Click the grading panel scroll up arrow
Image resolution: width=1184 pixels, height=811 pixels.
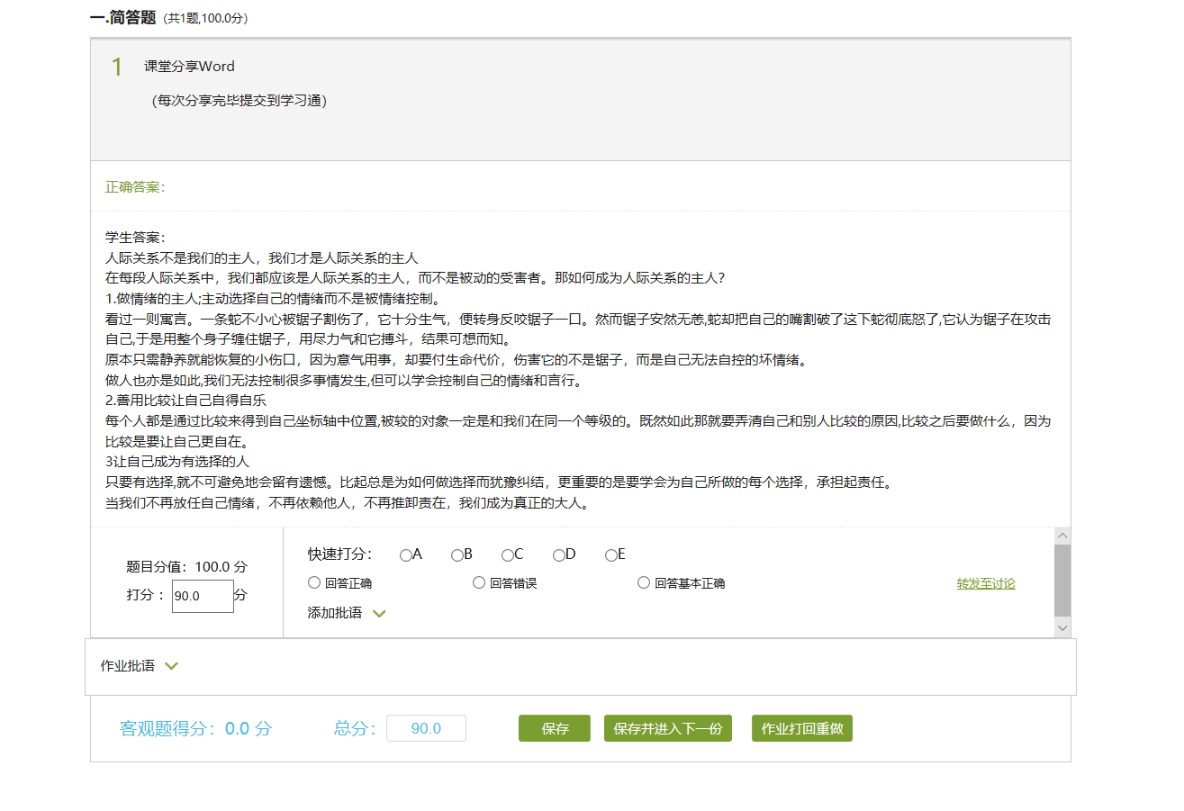(1062, 536)
